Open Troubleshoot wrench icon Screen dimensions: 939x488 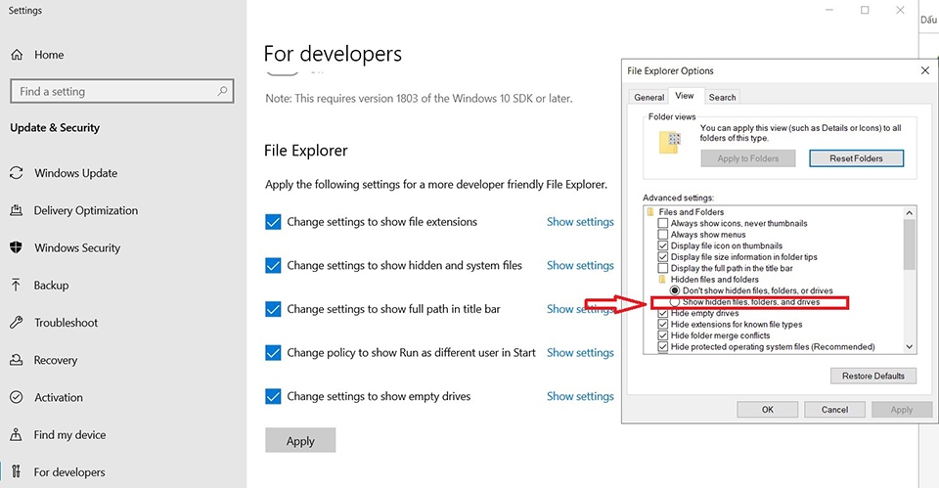[x=17, y=322]
